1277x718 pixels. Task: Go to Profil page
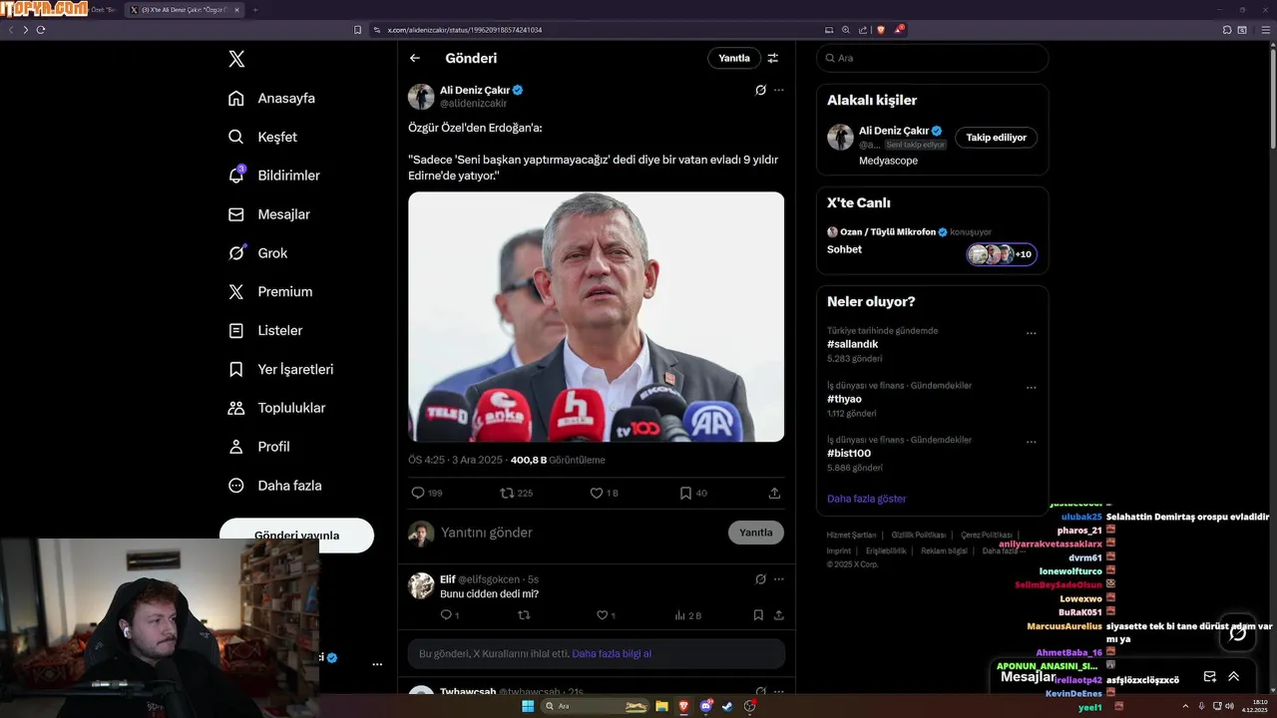click(260, 447)
